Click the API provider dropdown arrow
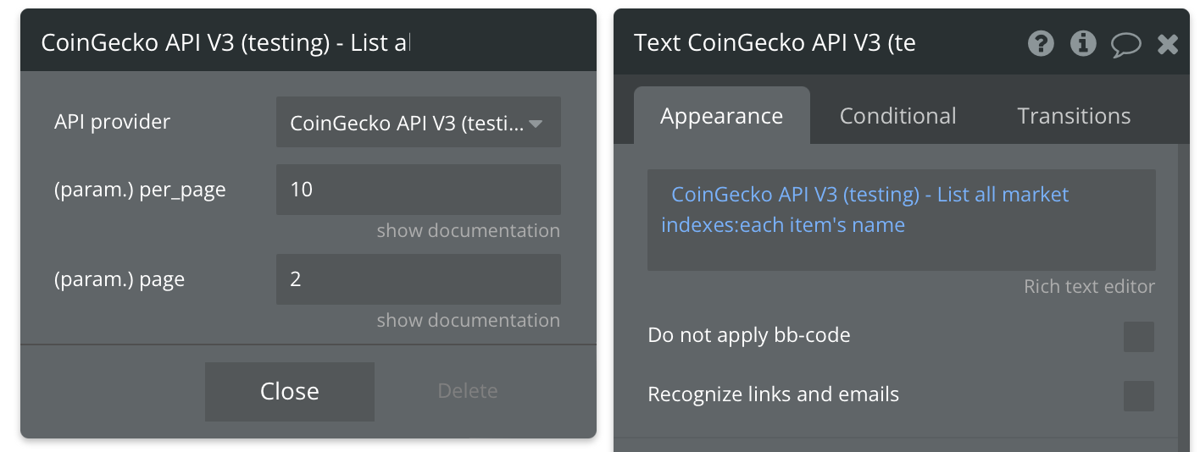1200x452 pixels. (536, 124)
